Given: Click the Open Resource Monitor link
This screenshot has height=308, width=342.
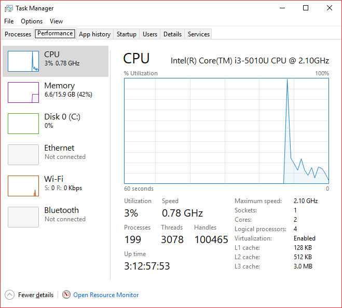Looking at the screenshot, I should click(106, 295).
